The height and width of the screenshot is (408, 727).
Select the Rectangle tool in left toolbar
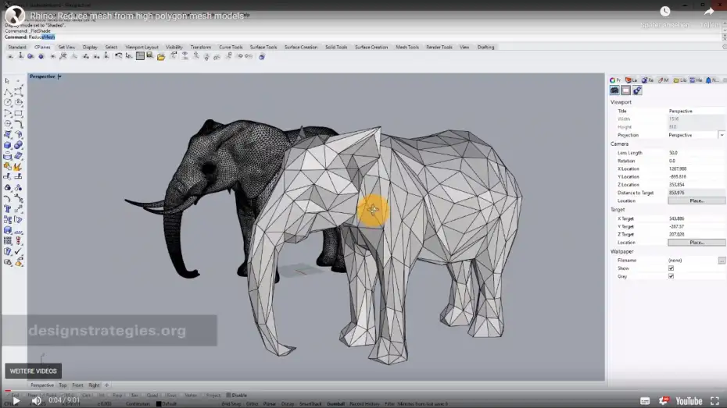tap(19, 113)
